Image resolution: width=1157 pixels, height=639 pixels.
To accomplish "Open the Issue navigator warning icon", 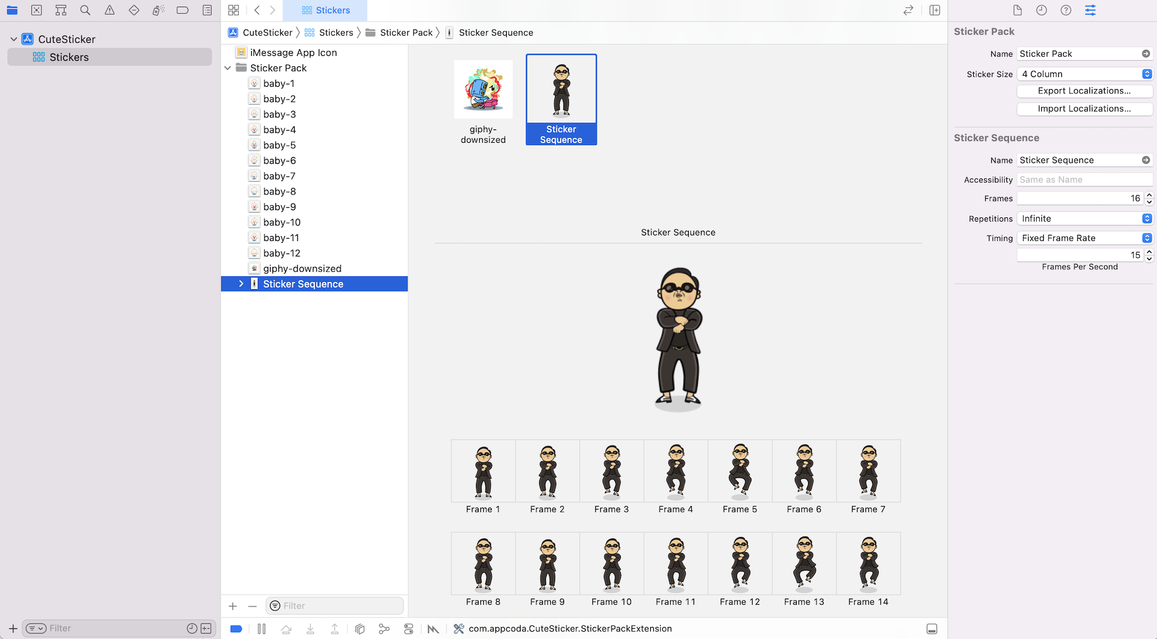I will (110, 10).
